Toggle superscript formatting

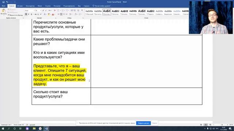pyautogui.click(x=41, y=14)
